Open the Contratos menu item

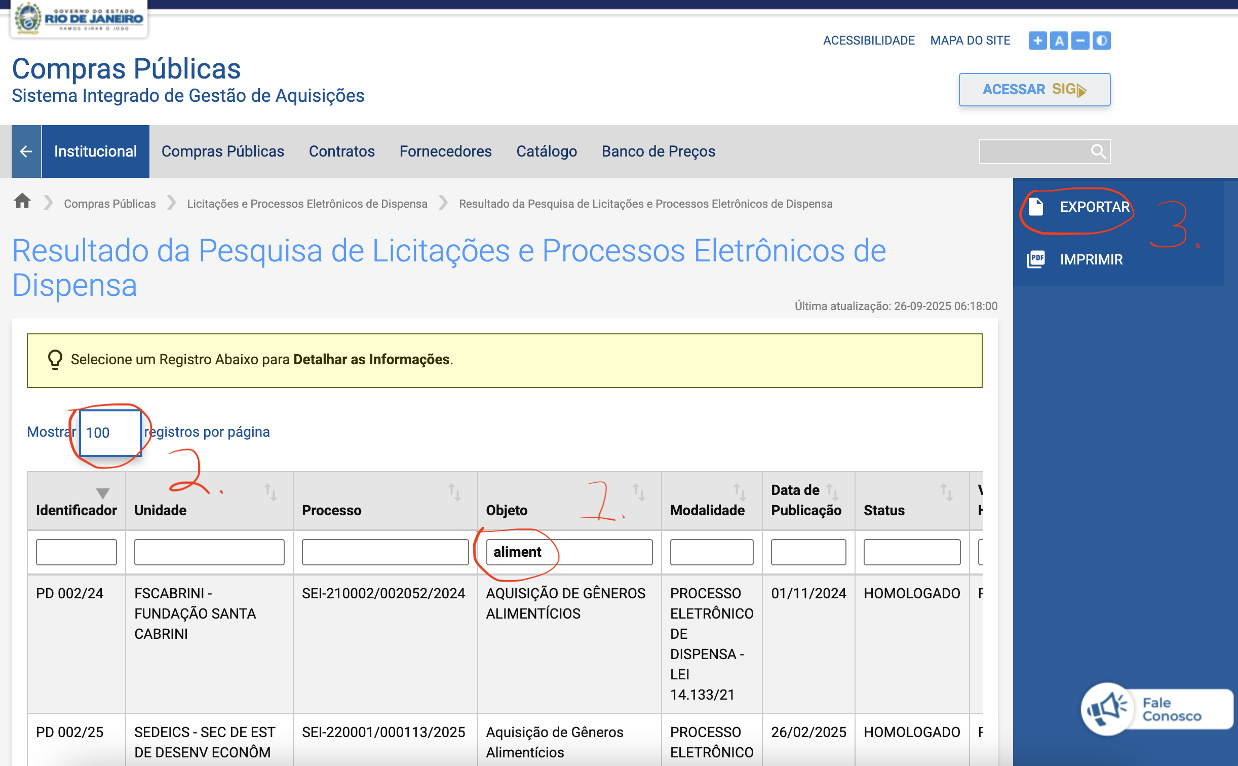point(342,151)
